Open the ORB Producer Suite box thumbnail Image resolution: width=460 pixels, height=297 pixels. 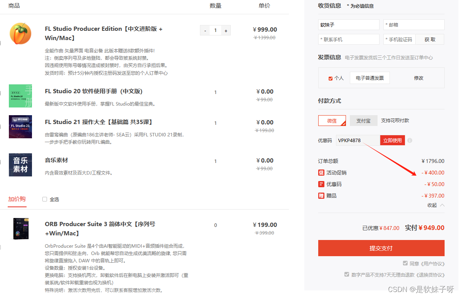(20, 229)
